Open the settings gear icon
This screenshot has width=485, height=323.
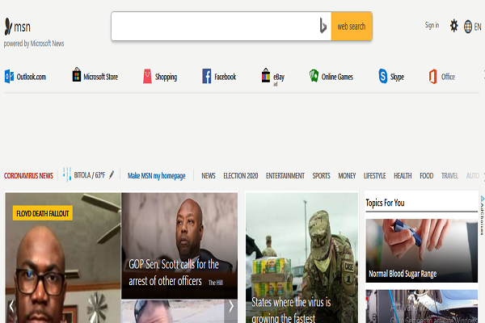pyautogui.click(x=453, y=26)
